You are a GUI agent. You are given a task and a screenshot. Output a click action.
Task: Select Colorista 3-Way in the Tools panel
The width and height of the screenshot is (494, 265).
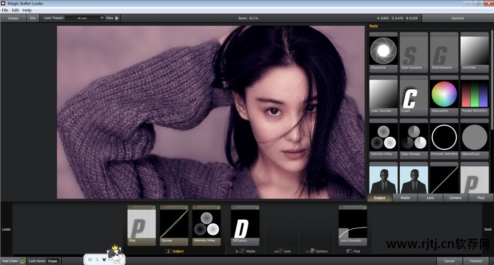[383, 139]
